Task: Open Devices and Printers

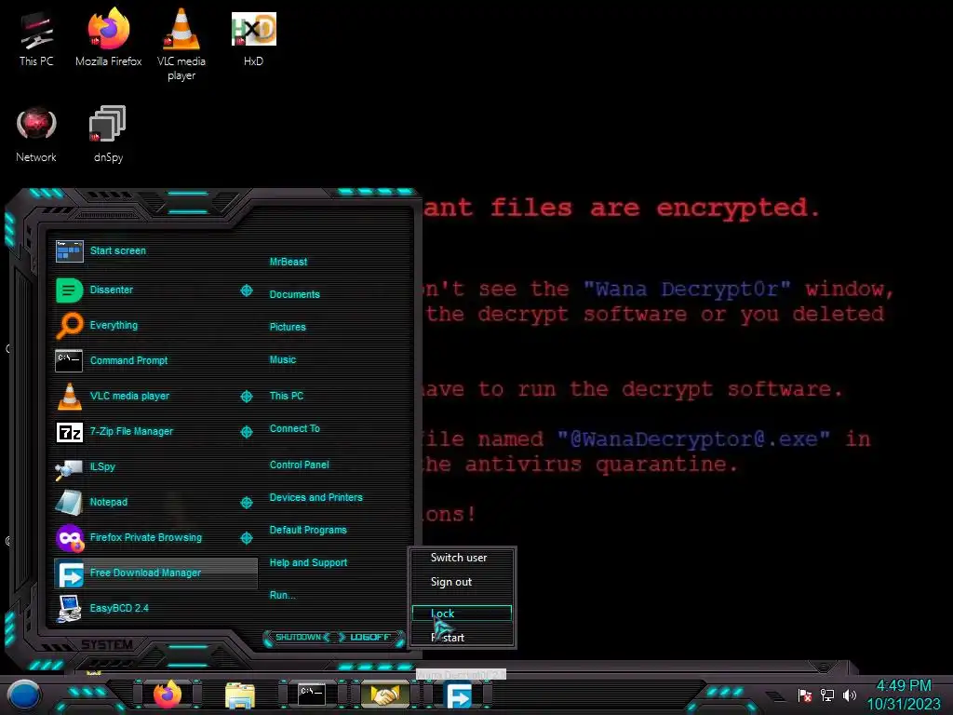Action: 316,497
